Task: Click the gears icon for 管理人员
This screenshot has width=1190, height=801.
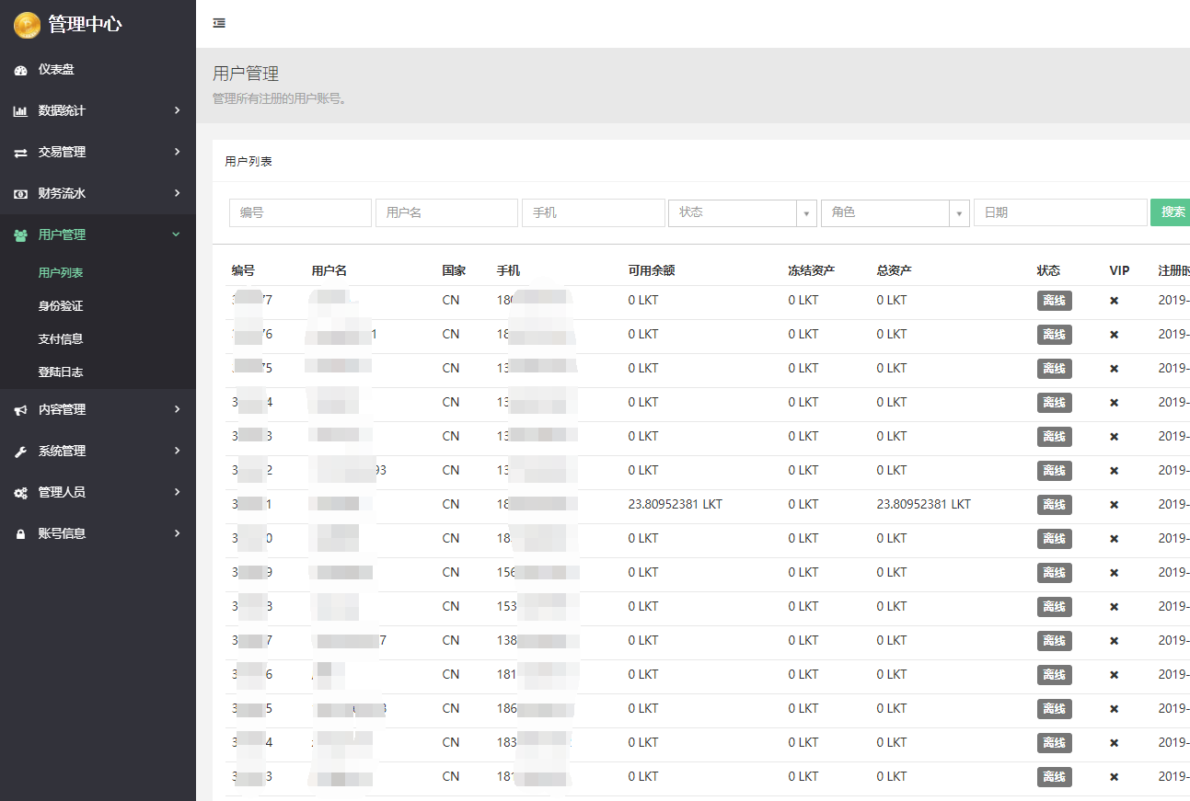Action: tap(20, 493)
